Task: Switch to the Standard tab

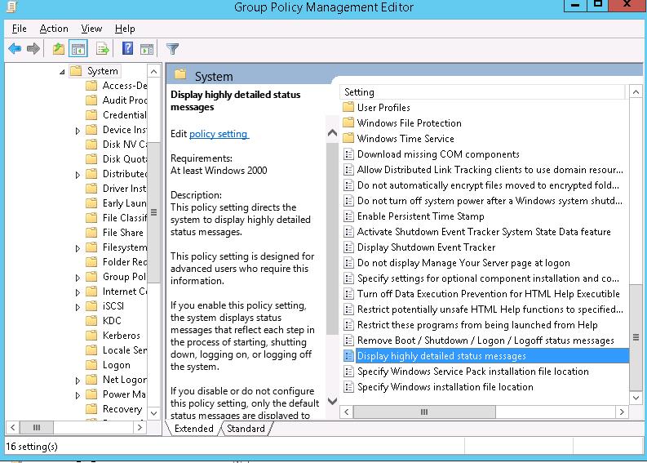Action: coord(246,429)
